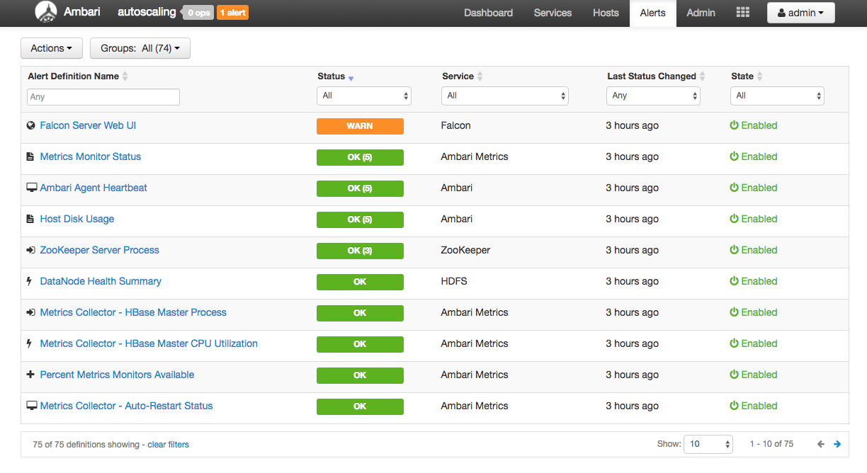Click the Ambari logo icon
This screenshot has width=867, height=473.
pos(45,12)
